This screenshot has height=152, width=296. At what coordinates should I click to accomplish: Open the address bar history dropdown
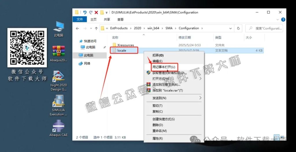(x=230, y=29)
